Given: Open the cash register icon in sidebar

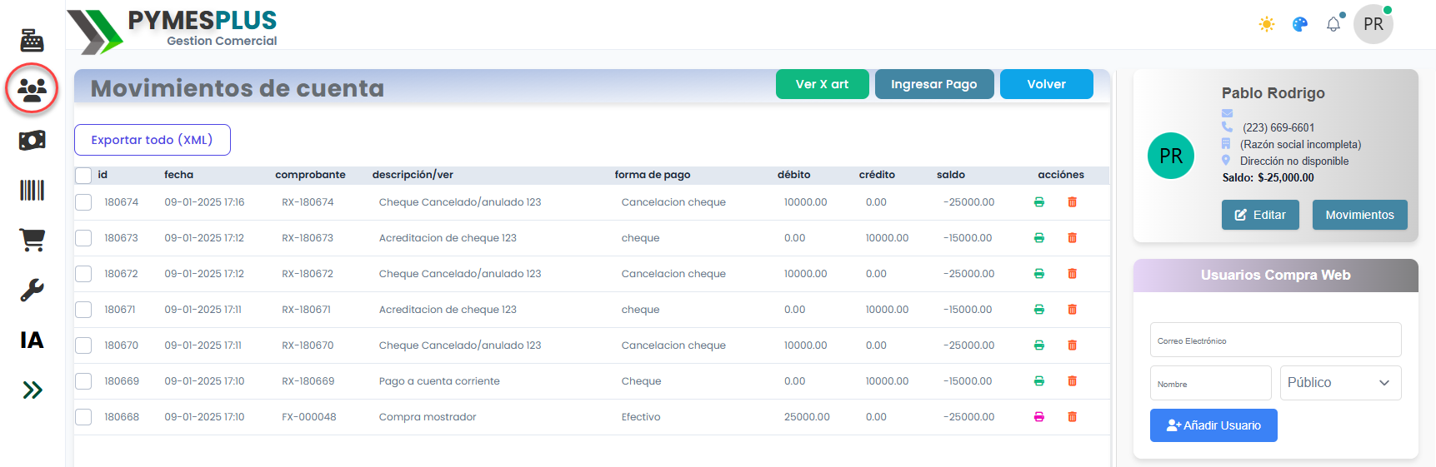Looking at the screenshot, I should [32, 40].
